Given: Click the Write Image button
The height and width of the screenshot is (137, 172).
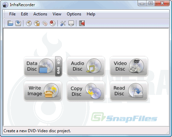Looking at the screenshot, I should (x=43, y=91).
